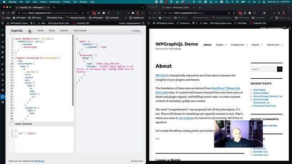Click the GraphiQL History button

point(52,31)
